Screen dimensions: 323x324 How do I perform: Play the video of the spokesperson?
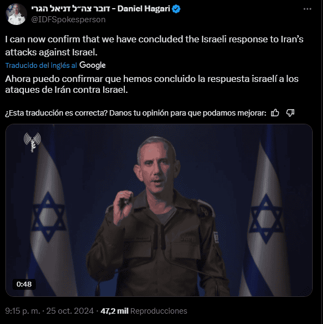pos(159,210)
